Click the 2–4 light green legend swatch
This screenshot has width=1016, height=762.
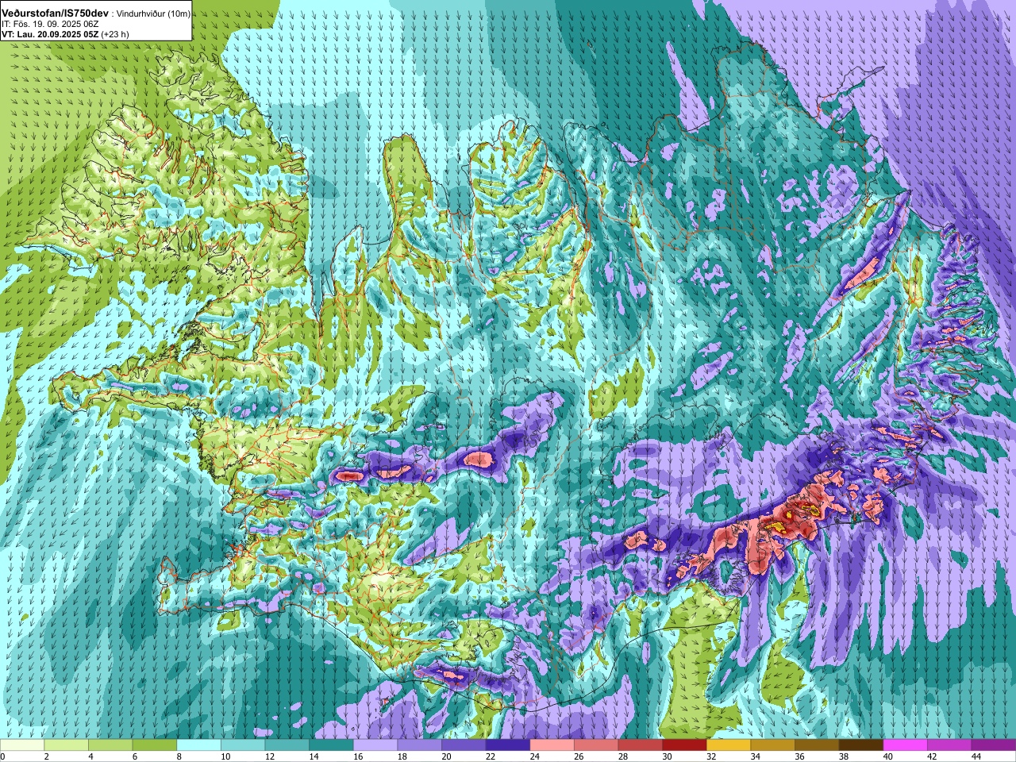[67, 745]
